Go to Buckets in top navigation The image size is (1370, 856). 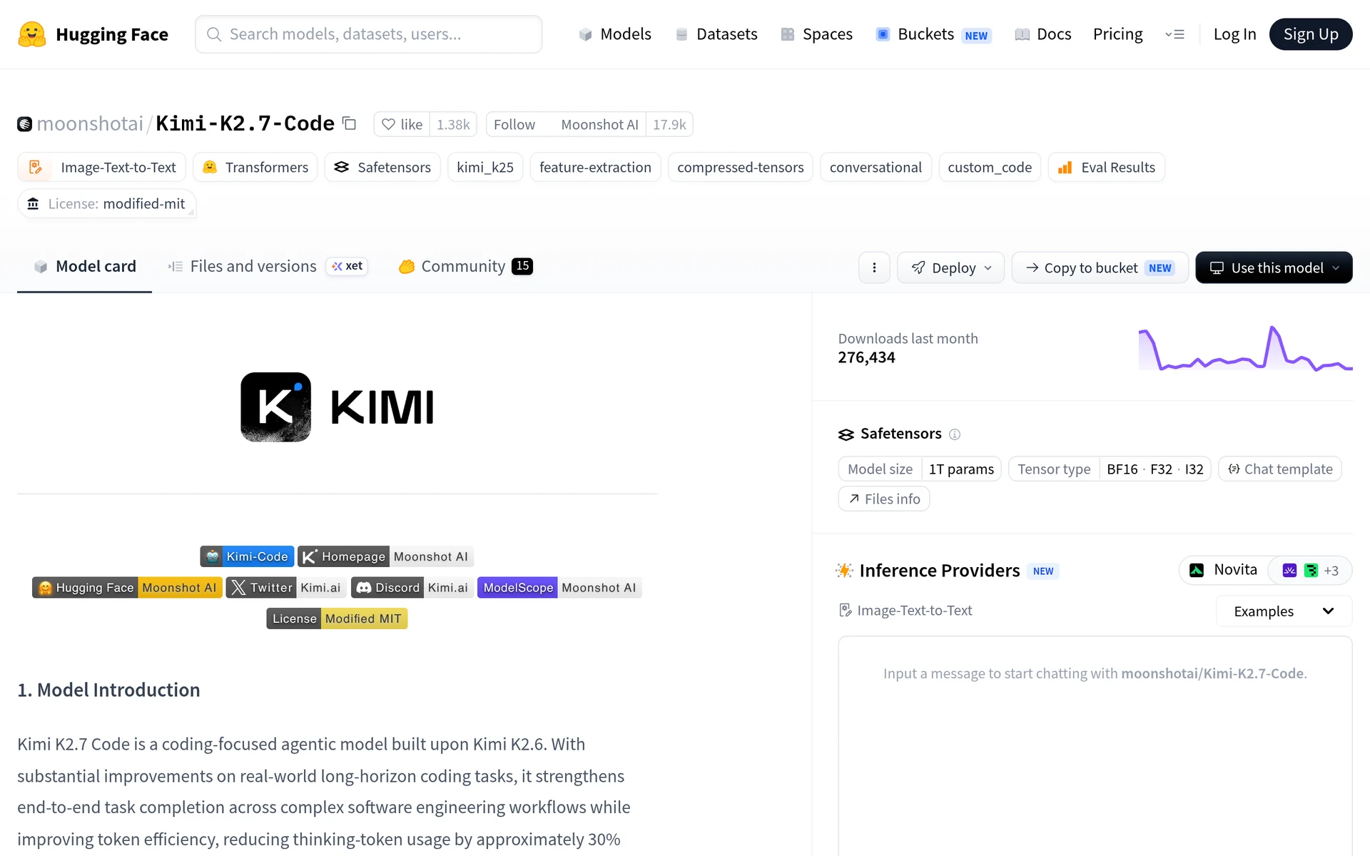[933, 34]
